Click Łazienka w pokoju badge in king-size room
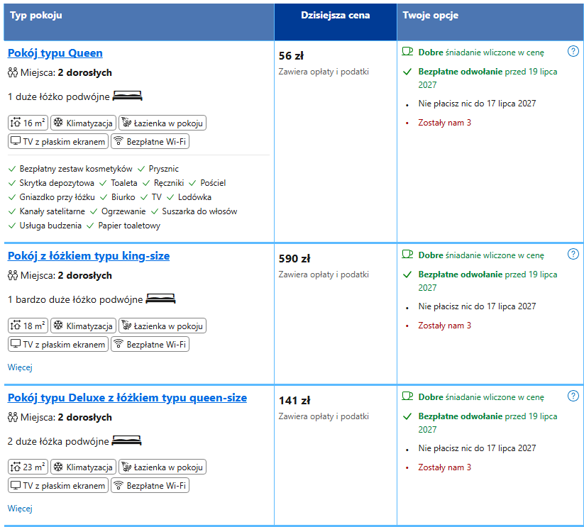 point(162,326)
